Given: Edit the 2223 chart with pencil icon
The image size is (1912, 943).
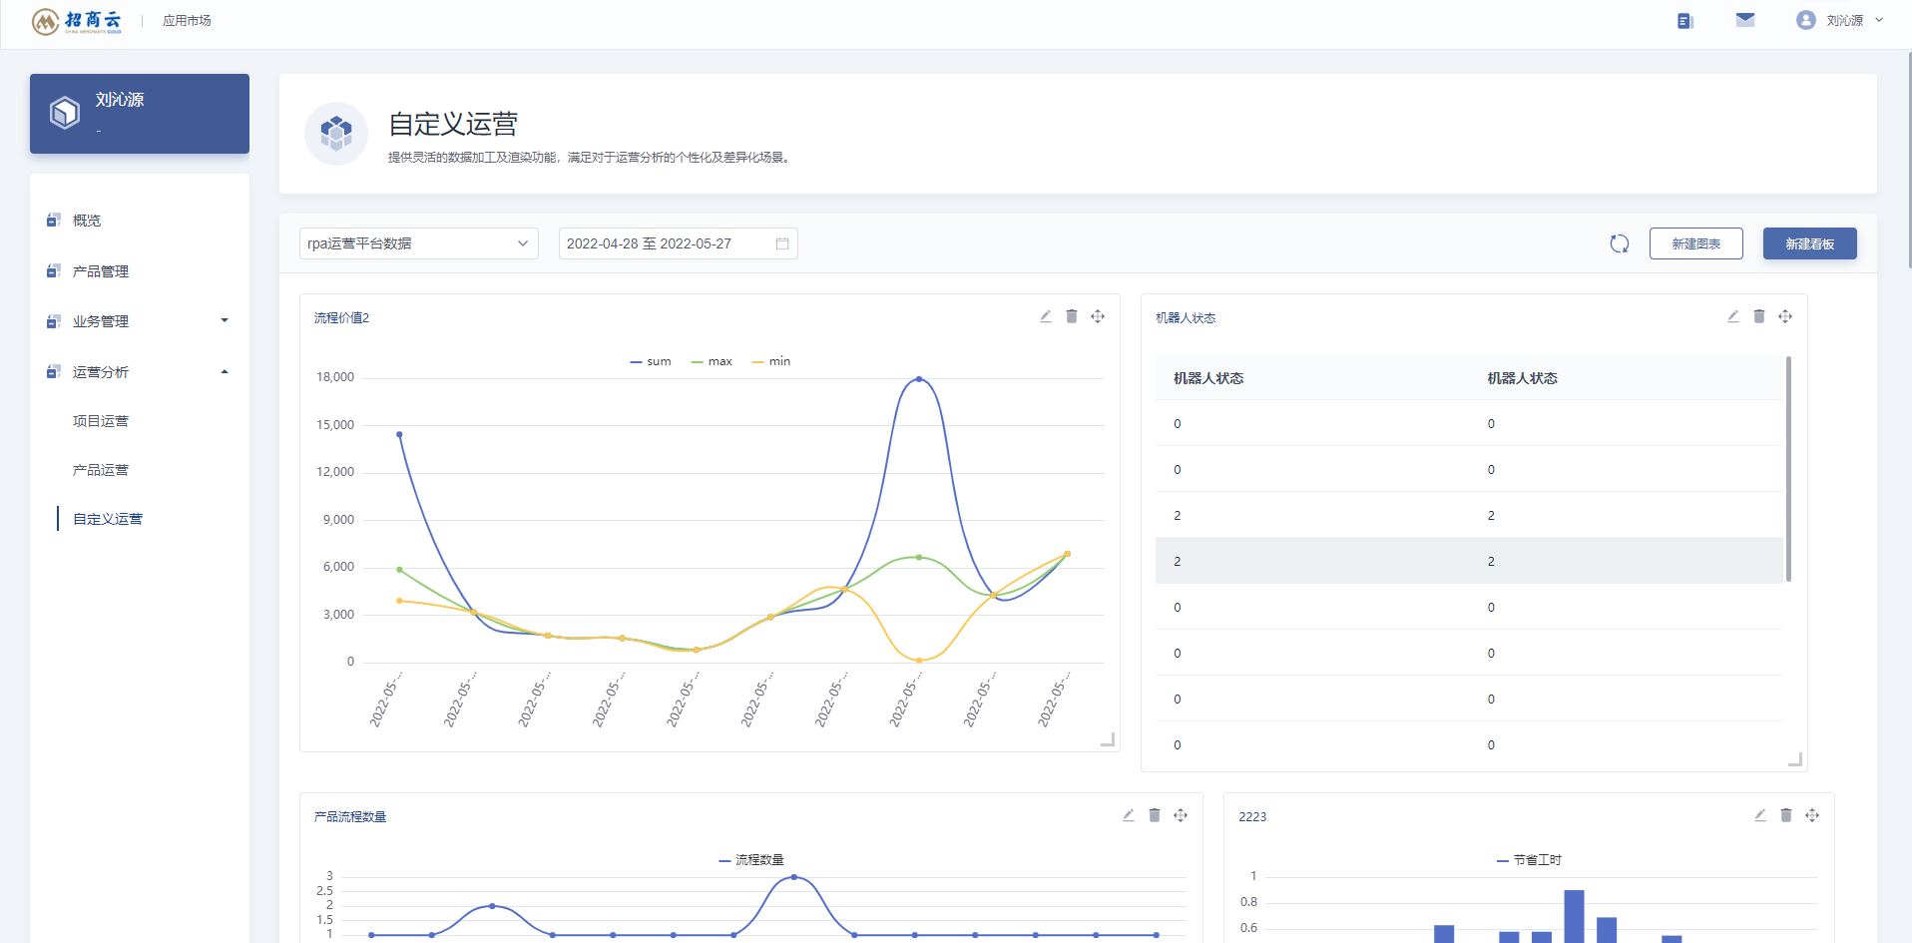Looking at the screenshot, I should (1760, 815).
